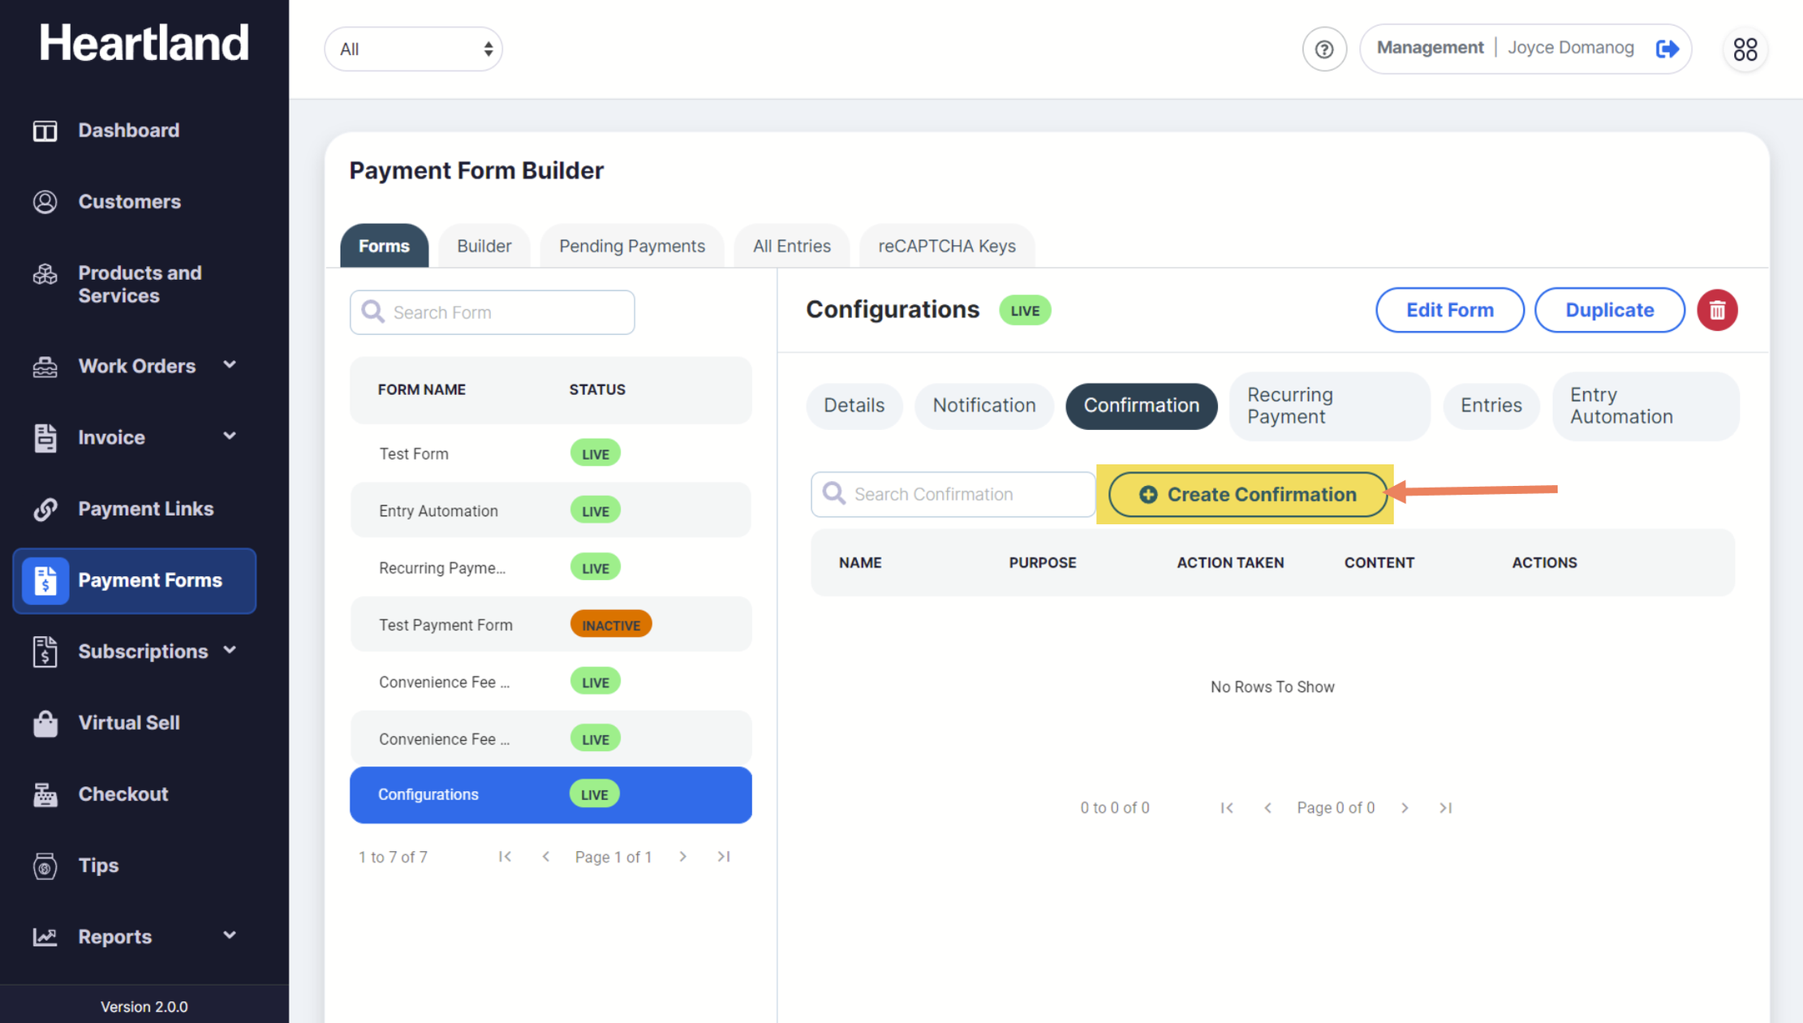
Task: Open the Customers section
Action: pyautogui.click(x=129, y=201)
